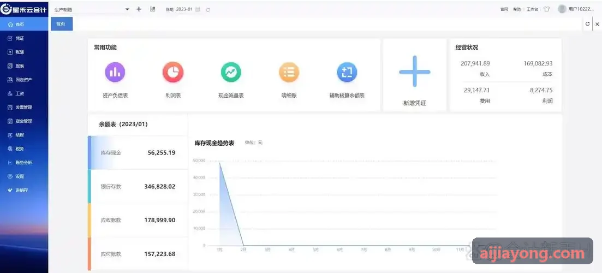Click the 库存现金趋势表 chart title
Viewport: 602px width, 273px height.
[214, 143]
